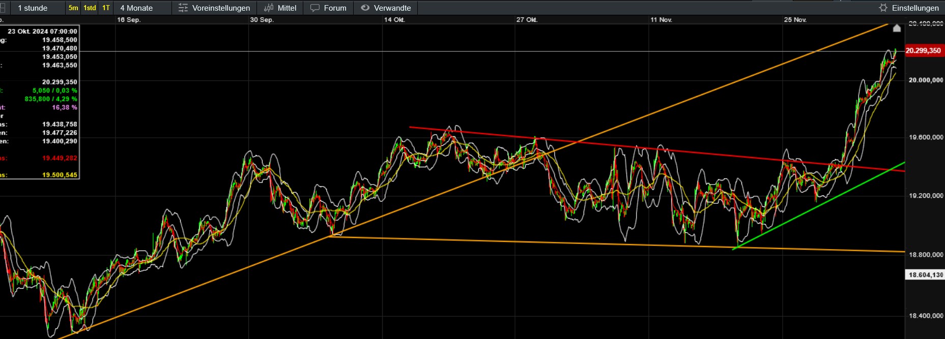Click the gear icon beside Einstellungen

point(883,8)
